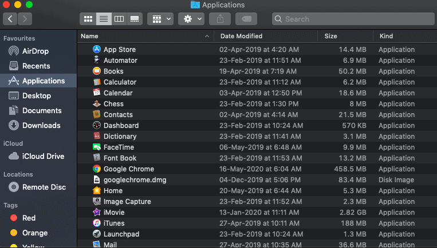This screenshot has height=248, width=437.
Task: Click the Calculator app icon
Action: click(96, 82)
